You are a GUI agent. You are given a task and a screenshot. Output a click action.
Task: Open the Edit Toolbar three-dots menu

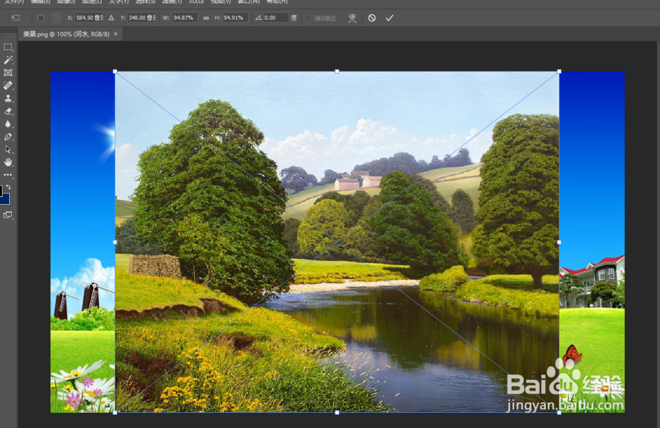8,175
